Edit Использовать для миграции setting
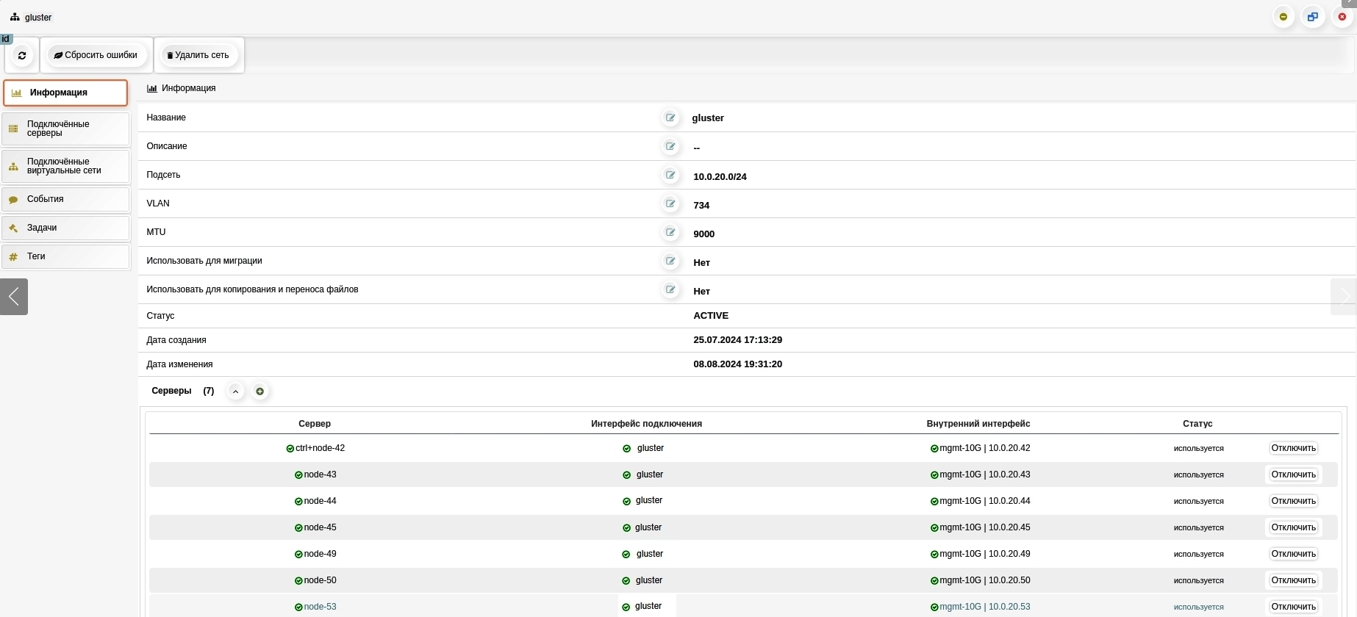Image resolution: width=1357 pixels, height=617 pixels. point(670,261)
